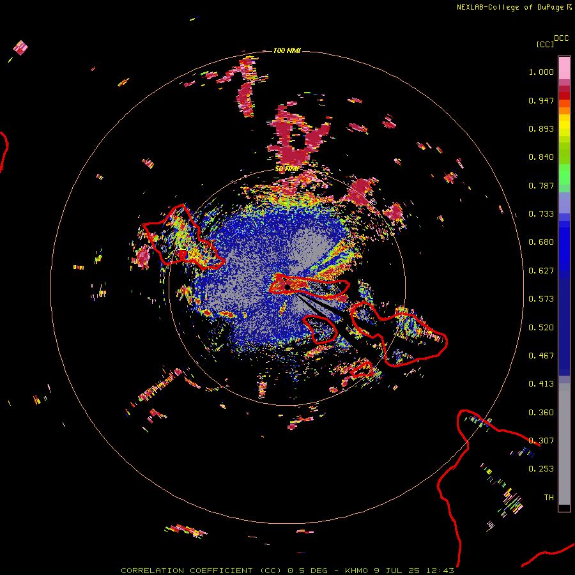The width and height of the screenshot is (575, 575).
Task: Click the 0.733 scale value
Action: click(x=541, y=214)
